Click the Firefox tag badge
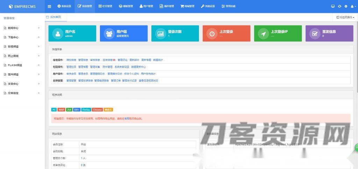 (x=86, y=110)
